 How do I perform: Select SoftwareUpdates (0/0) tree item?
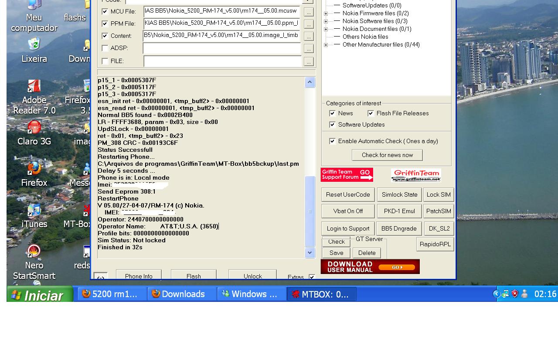coord(372,5)
